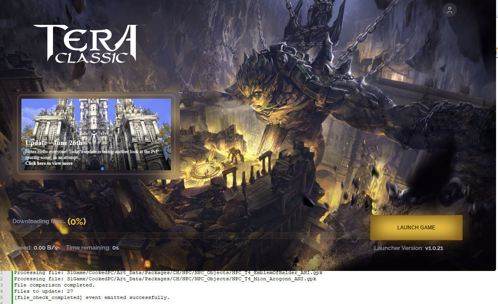Image resolution: width=498 pixels, height=304 pixels.
Task: Click the download progress bar
Action: tap(188, 235)
